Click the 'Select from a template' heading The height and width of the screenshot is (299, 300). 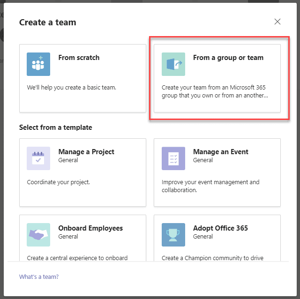point(55,127)
